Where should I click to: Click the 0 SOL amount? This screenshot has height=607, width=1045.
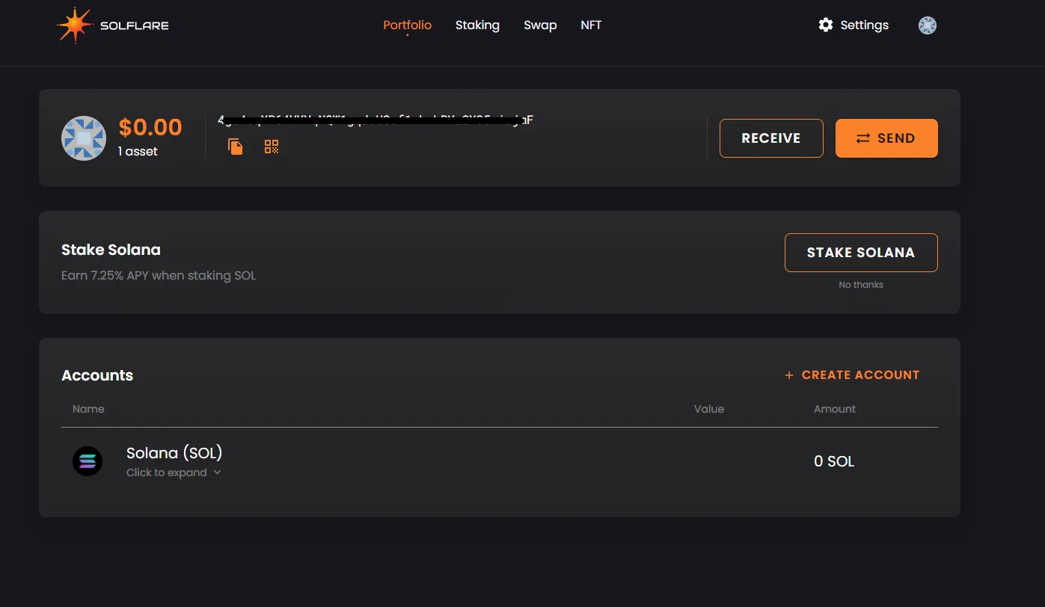[834, 461]
